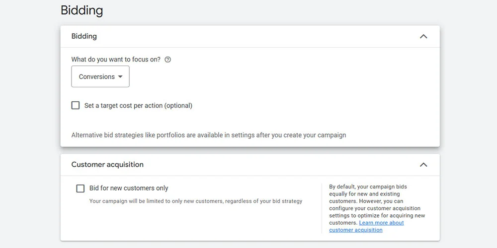Click the word 'Conversions' in the dropdown
Screen dimensions: 497x248
(x=96, y=77)
